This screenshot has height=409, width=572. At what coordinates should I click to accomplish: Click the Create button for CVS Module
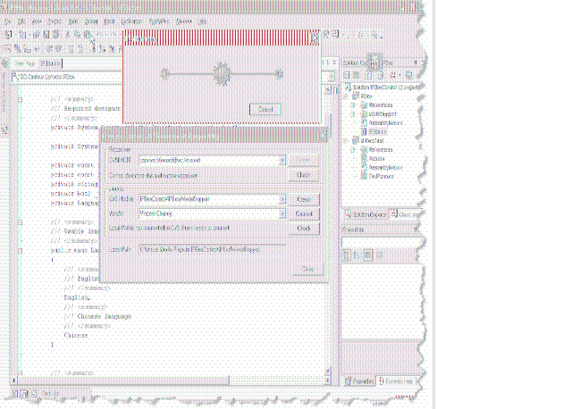304,199
